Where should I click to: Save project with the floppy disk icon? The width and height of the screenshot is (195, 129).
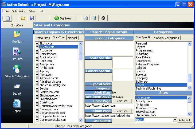click(x=32, y=18)
